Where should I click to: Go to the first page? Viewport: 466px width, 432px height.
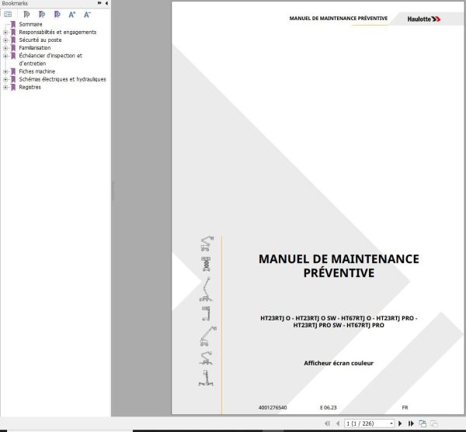327,423
